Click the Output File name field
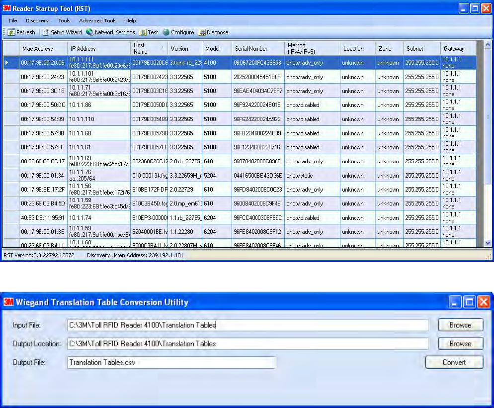This screenshot has width=494, height=408. click(171, 363)
